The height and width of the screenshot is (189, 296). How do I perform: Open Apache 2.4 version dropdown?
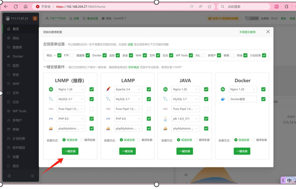[128, 89]
